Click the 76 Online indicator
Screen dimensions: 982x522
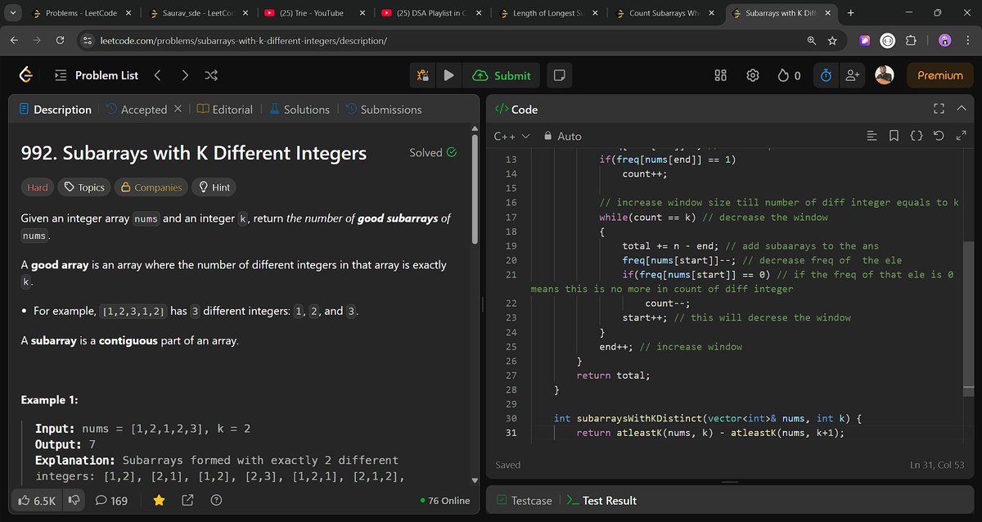coord(445,500)
